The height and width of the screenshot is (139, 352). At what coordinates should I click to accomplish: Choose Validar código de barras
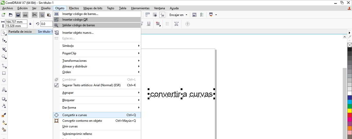(97, 25)
